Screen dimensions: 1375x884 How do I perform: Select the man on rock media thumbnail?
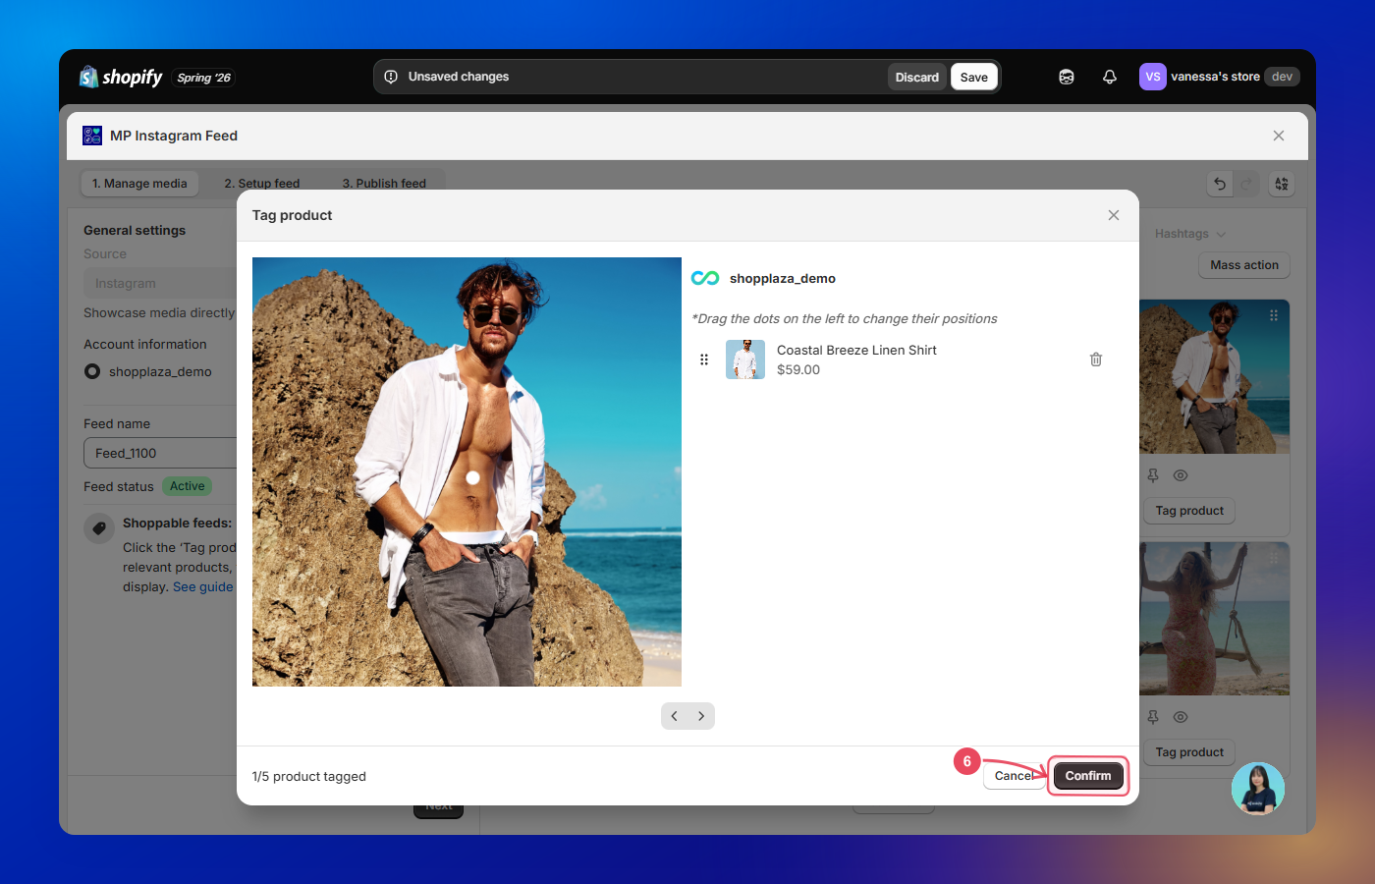(x=1214, y=377)
